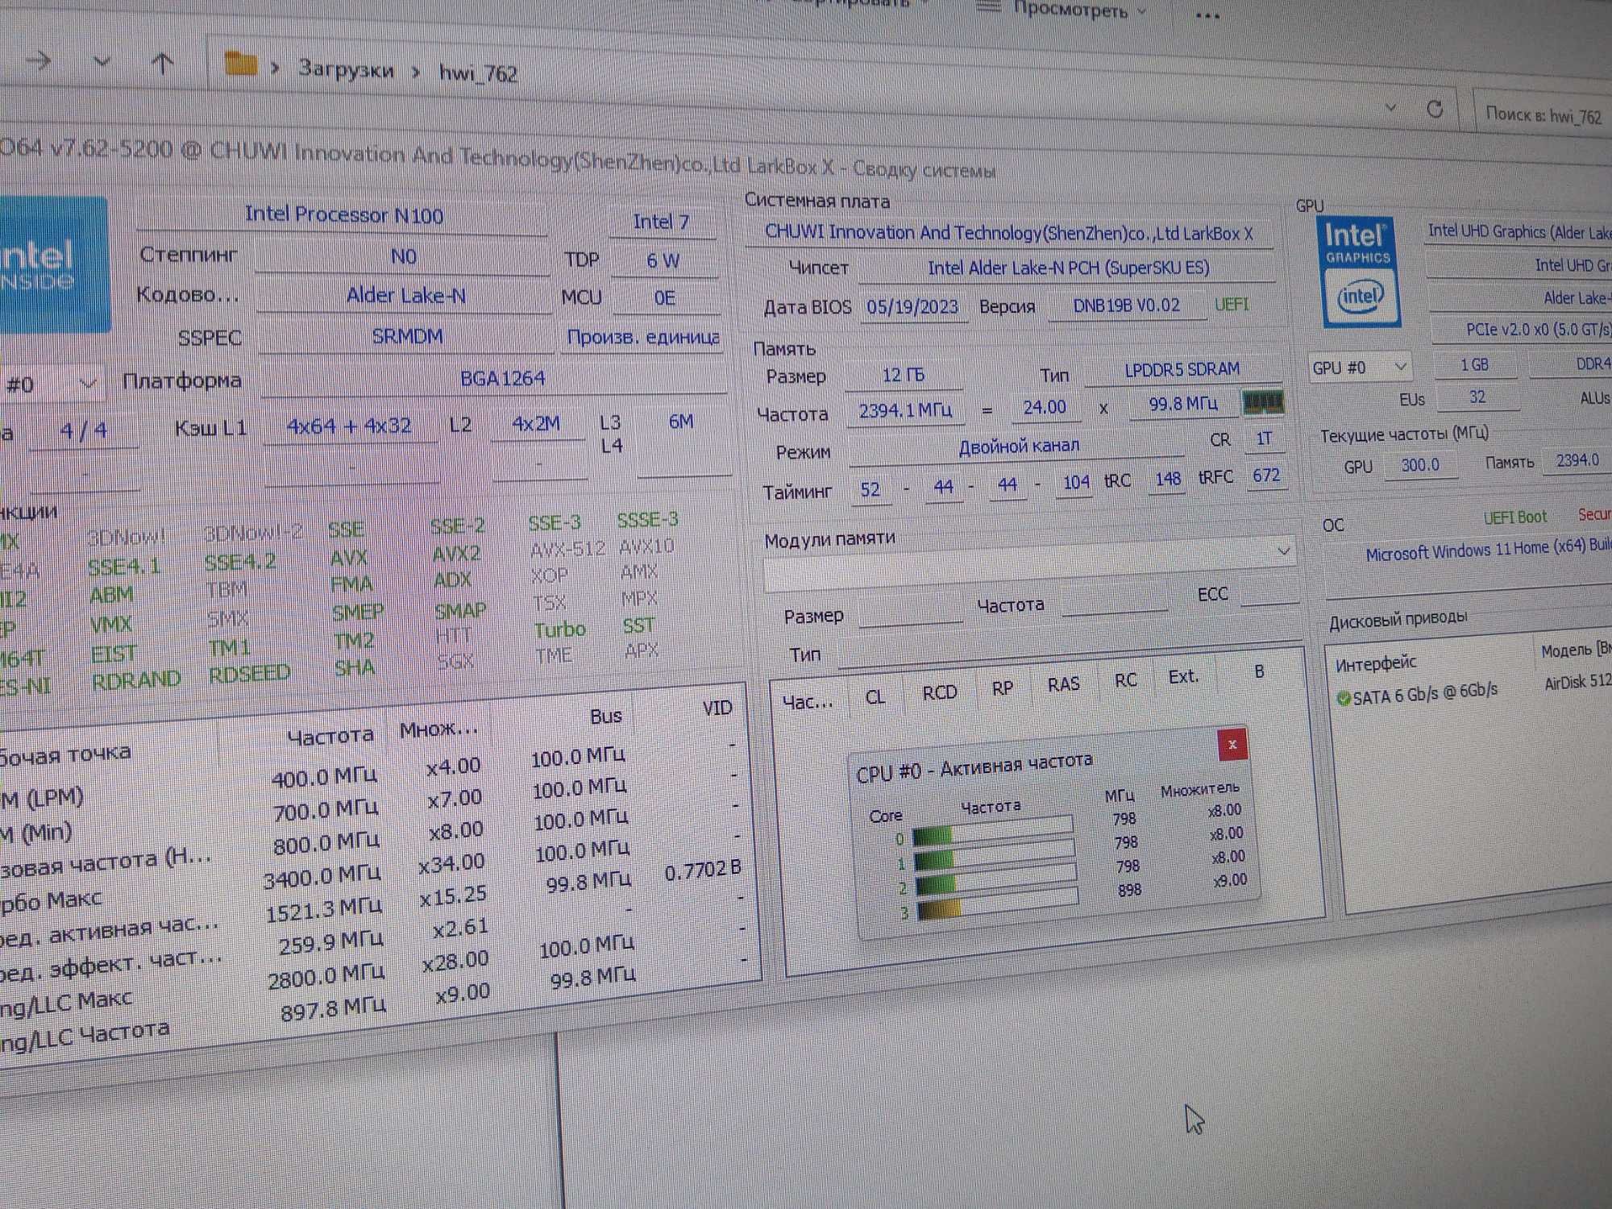This screenshot has height=1209, width=1612.
Task: Click green SATA status check icon
Action: (1344, 698)
